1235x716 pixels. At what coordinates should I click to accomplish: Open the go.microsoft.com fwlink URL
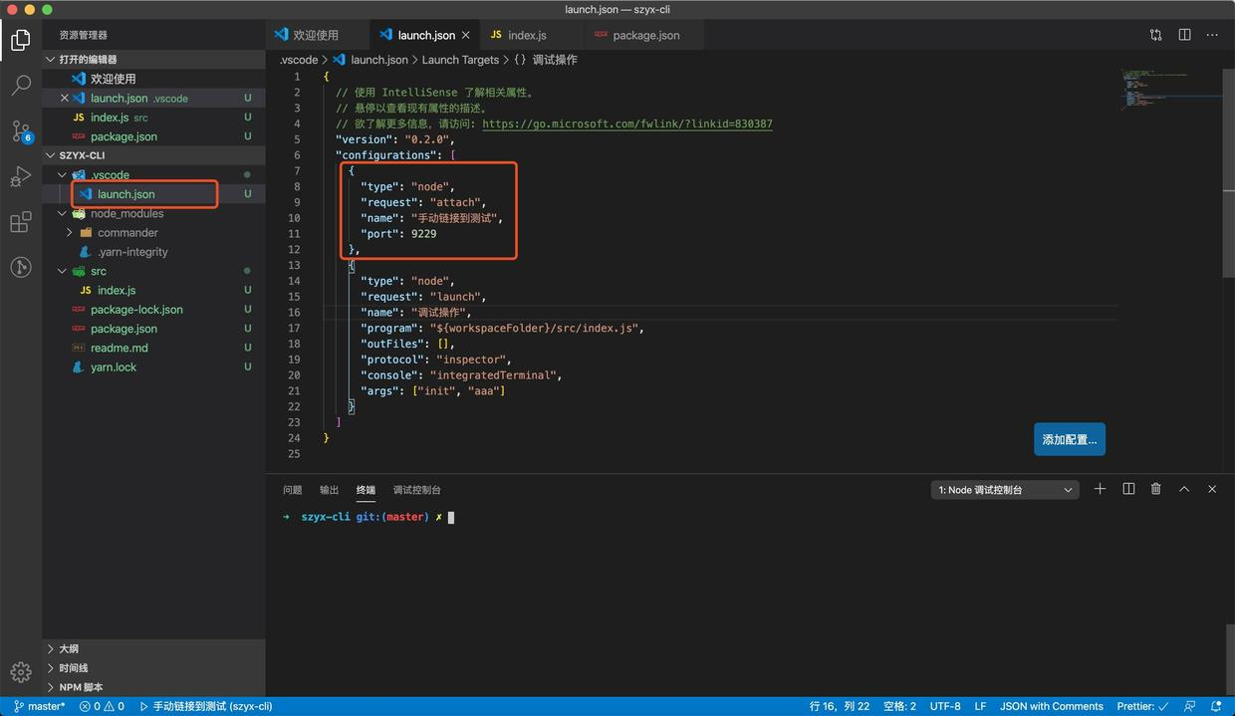tap(626, 124)
